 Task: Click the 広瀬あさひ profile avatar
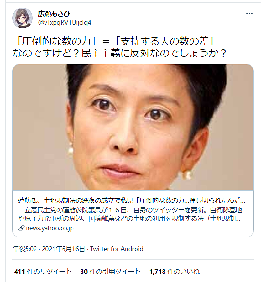tap(22, 18)
